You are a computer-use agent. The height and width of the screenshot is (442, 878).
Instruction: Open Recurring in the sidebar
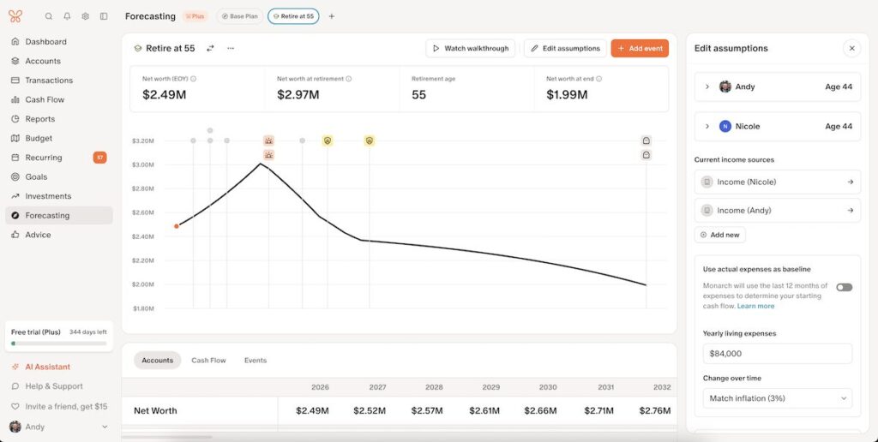click(59, 158)
